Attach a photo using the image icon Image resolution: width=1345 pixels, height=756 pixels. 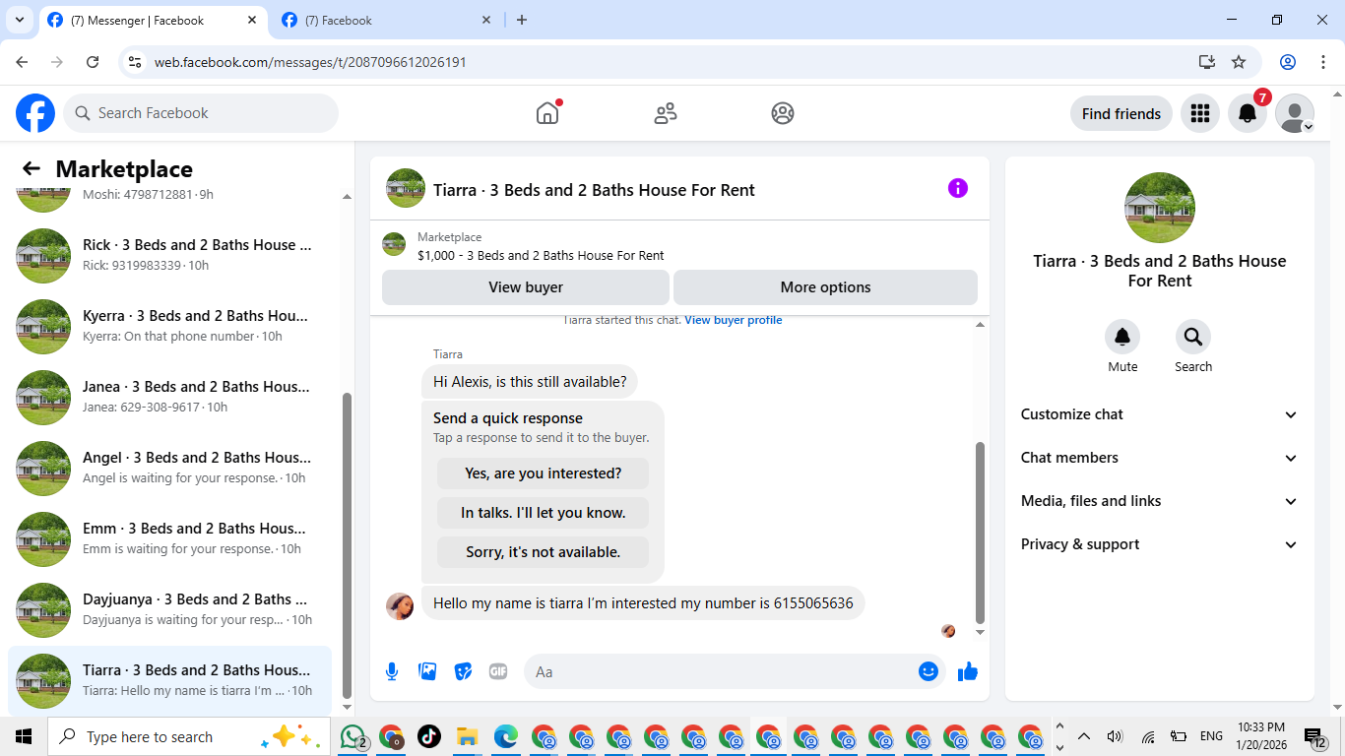coord(427,671)
